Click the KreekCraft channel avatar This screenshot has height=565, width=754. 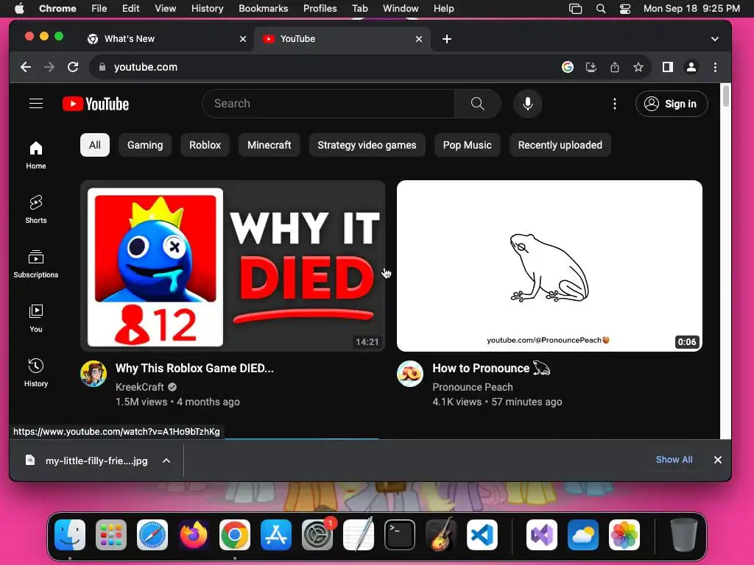point(94,374)
